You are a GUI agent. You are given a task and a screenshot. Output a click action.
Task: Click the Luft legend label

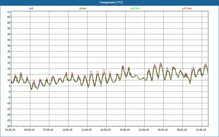click(x=31, y=8)
